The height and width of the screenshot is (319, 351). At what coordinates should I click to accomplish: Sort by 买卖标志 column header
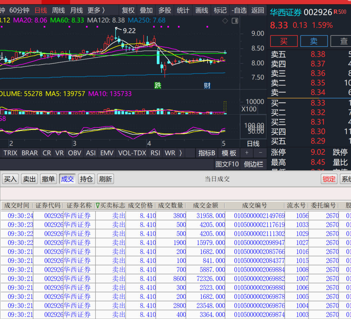coord(110,205)
